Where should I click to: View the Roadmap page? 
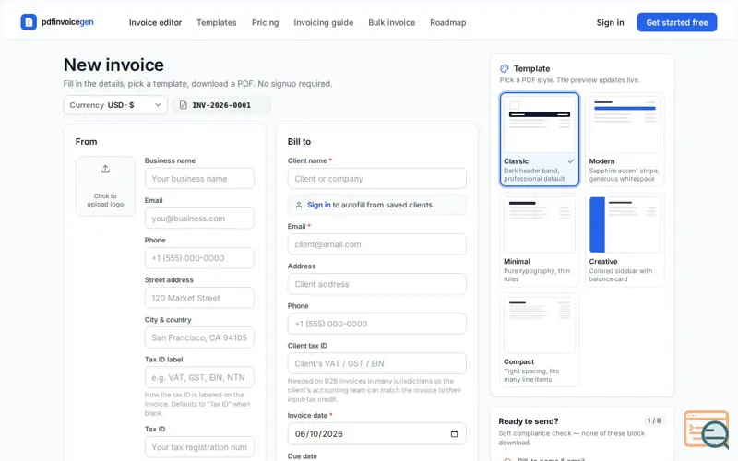click(x=448, y=22)
